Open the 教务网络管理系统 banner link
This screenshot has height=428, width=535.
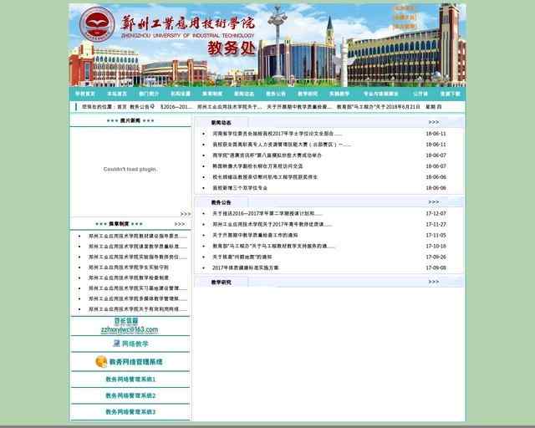click(135, 362)
